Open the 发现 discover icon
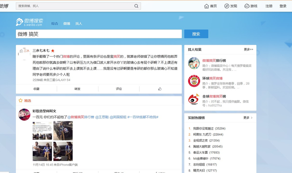This screenshot has width=292, height=173. [x=227, y=6]
